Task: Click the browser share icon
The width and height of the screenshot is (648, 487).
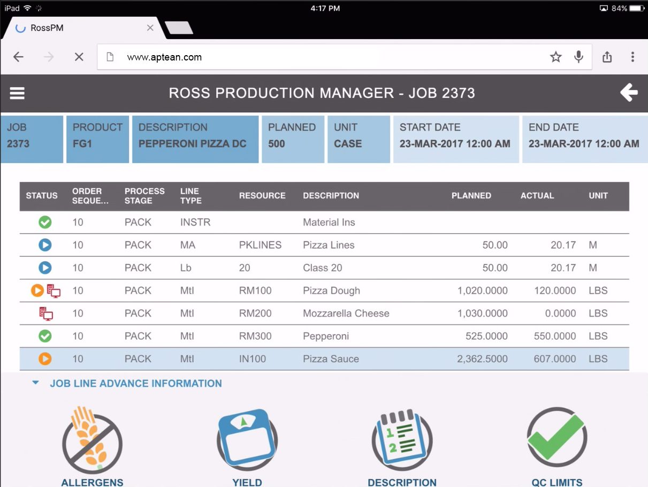Action: pos(607,56)
